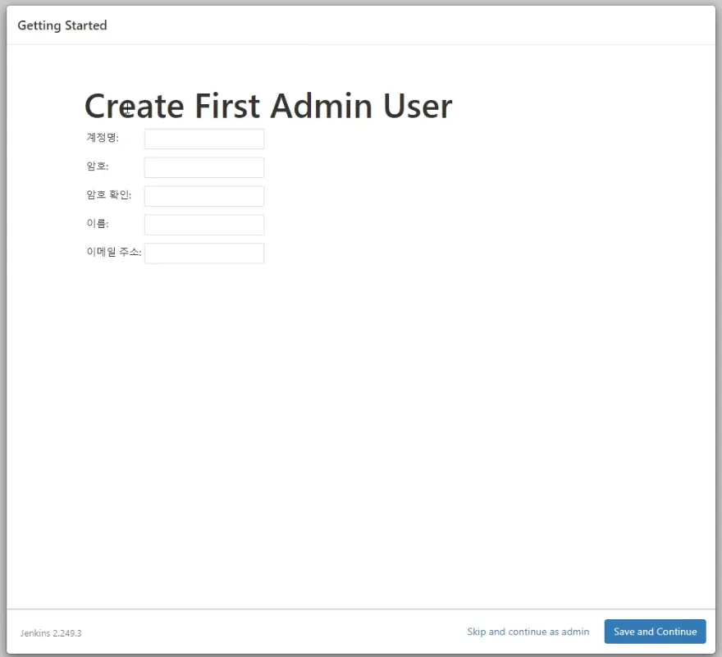Viewport: 722px width, 657px height.
Task: Click the 계정명 username input field
Action: point(203,139)
